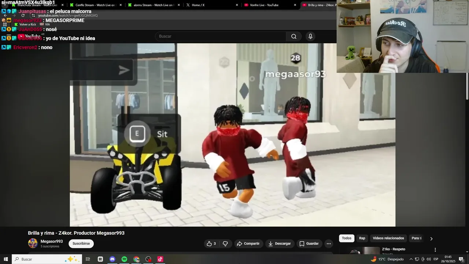Click the video title Brilla y rima
469x264 pixels.
[76, 233]
